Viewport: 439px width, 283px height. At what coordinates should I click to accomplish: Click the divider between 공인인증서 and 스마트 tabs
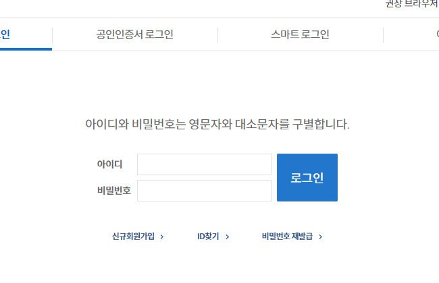tap(218, 35)
